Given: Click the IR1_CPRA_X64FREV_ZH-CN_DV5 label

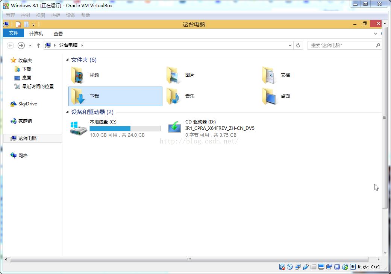Looking at the screenshot, I should pyautogui.click(x=220, y=128).
